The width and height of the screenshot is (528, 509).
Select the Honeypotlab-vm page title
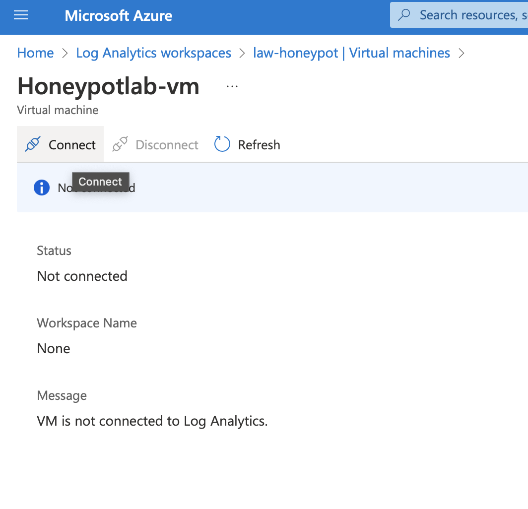pyautogui.click(x=108, y=86)
